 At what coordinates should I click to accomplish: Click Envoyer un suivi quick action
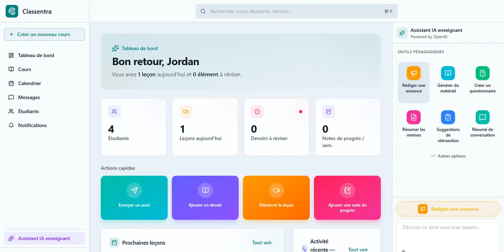tap(134, 198)
